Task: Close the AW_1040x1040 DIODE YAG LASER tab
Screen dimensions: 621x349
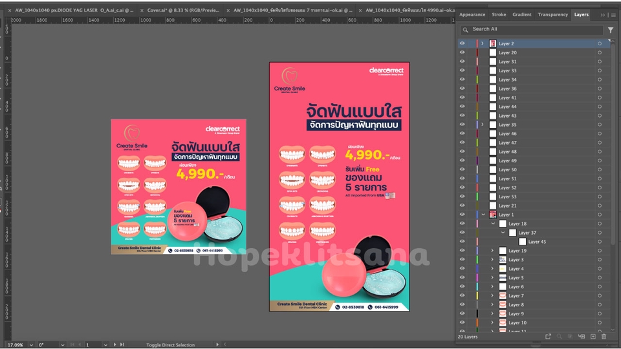Action: [10, 11]
